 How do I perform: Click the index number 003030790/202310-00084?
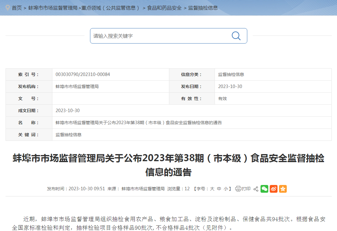tap(83, 74)
